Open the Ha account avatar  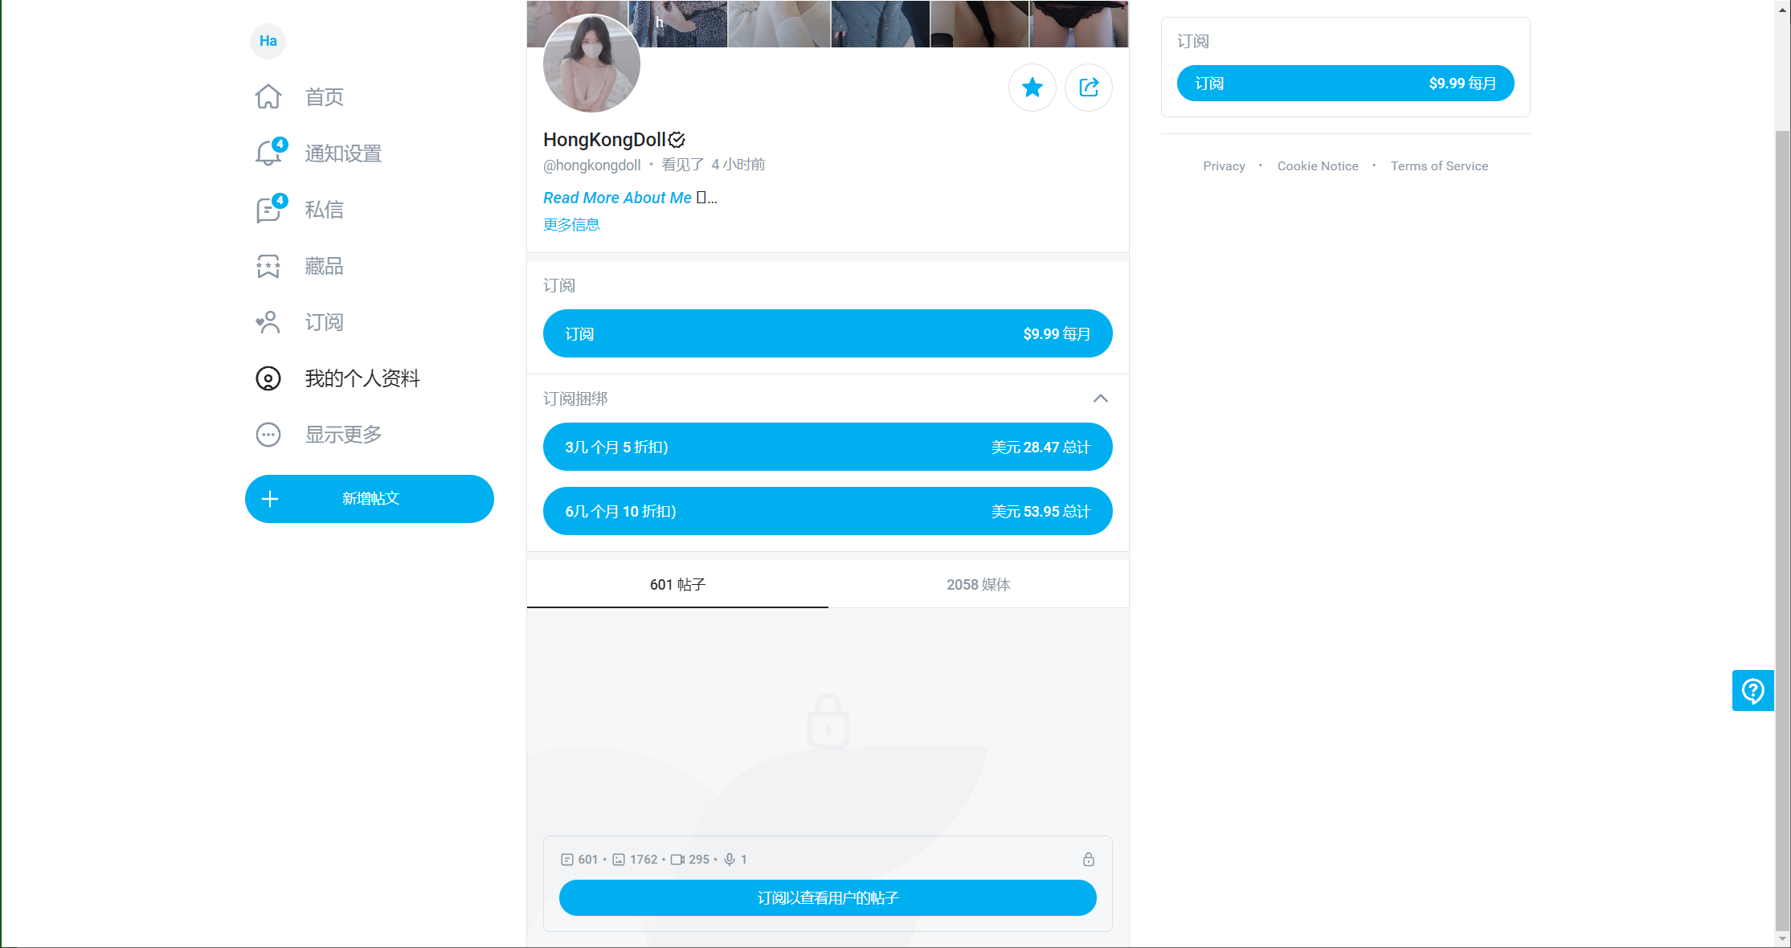click(x=268, y=41)
